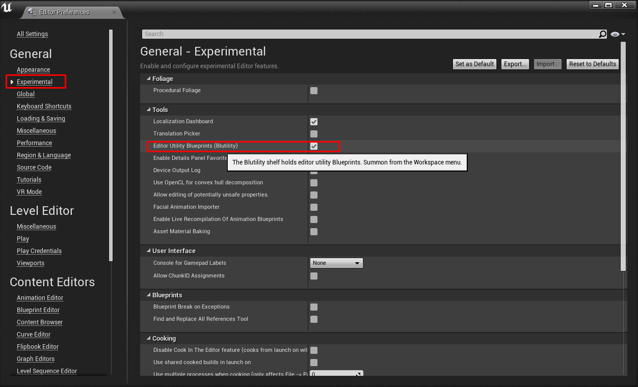Click the Export... button

coord(515,64)
